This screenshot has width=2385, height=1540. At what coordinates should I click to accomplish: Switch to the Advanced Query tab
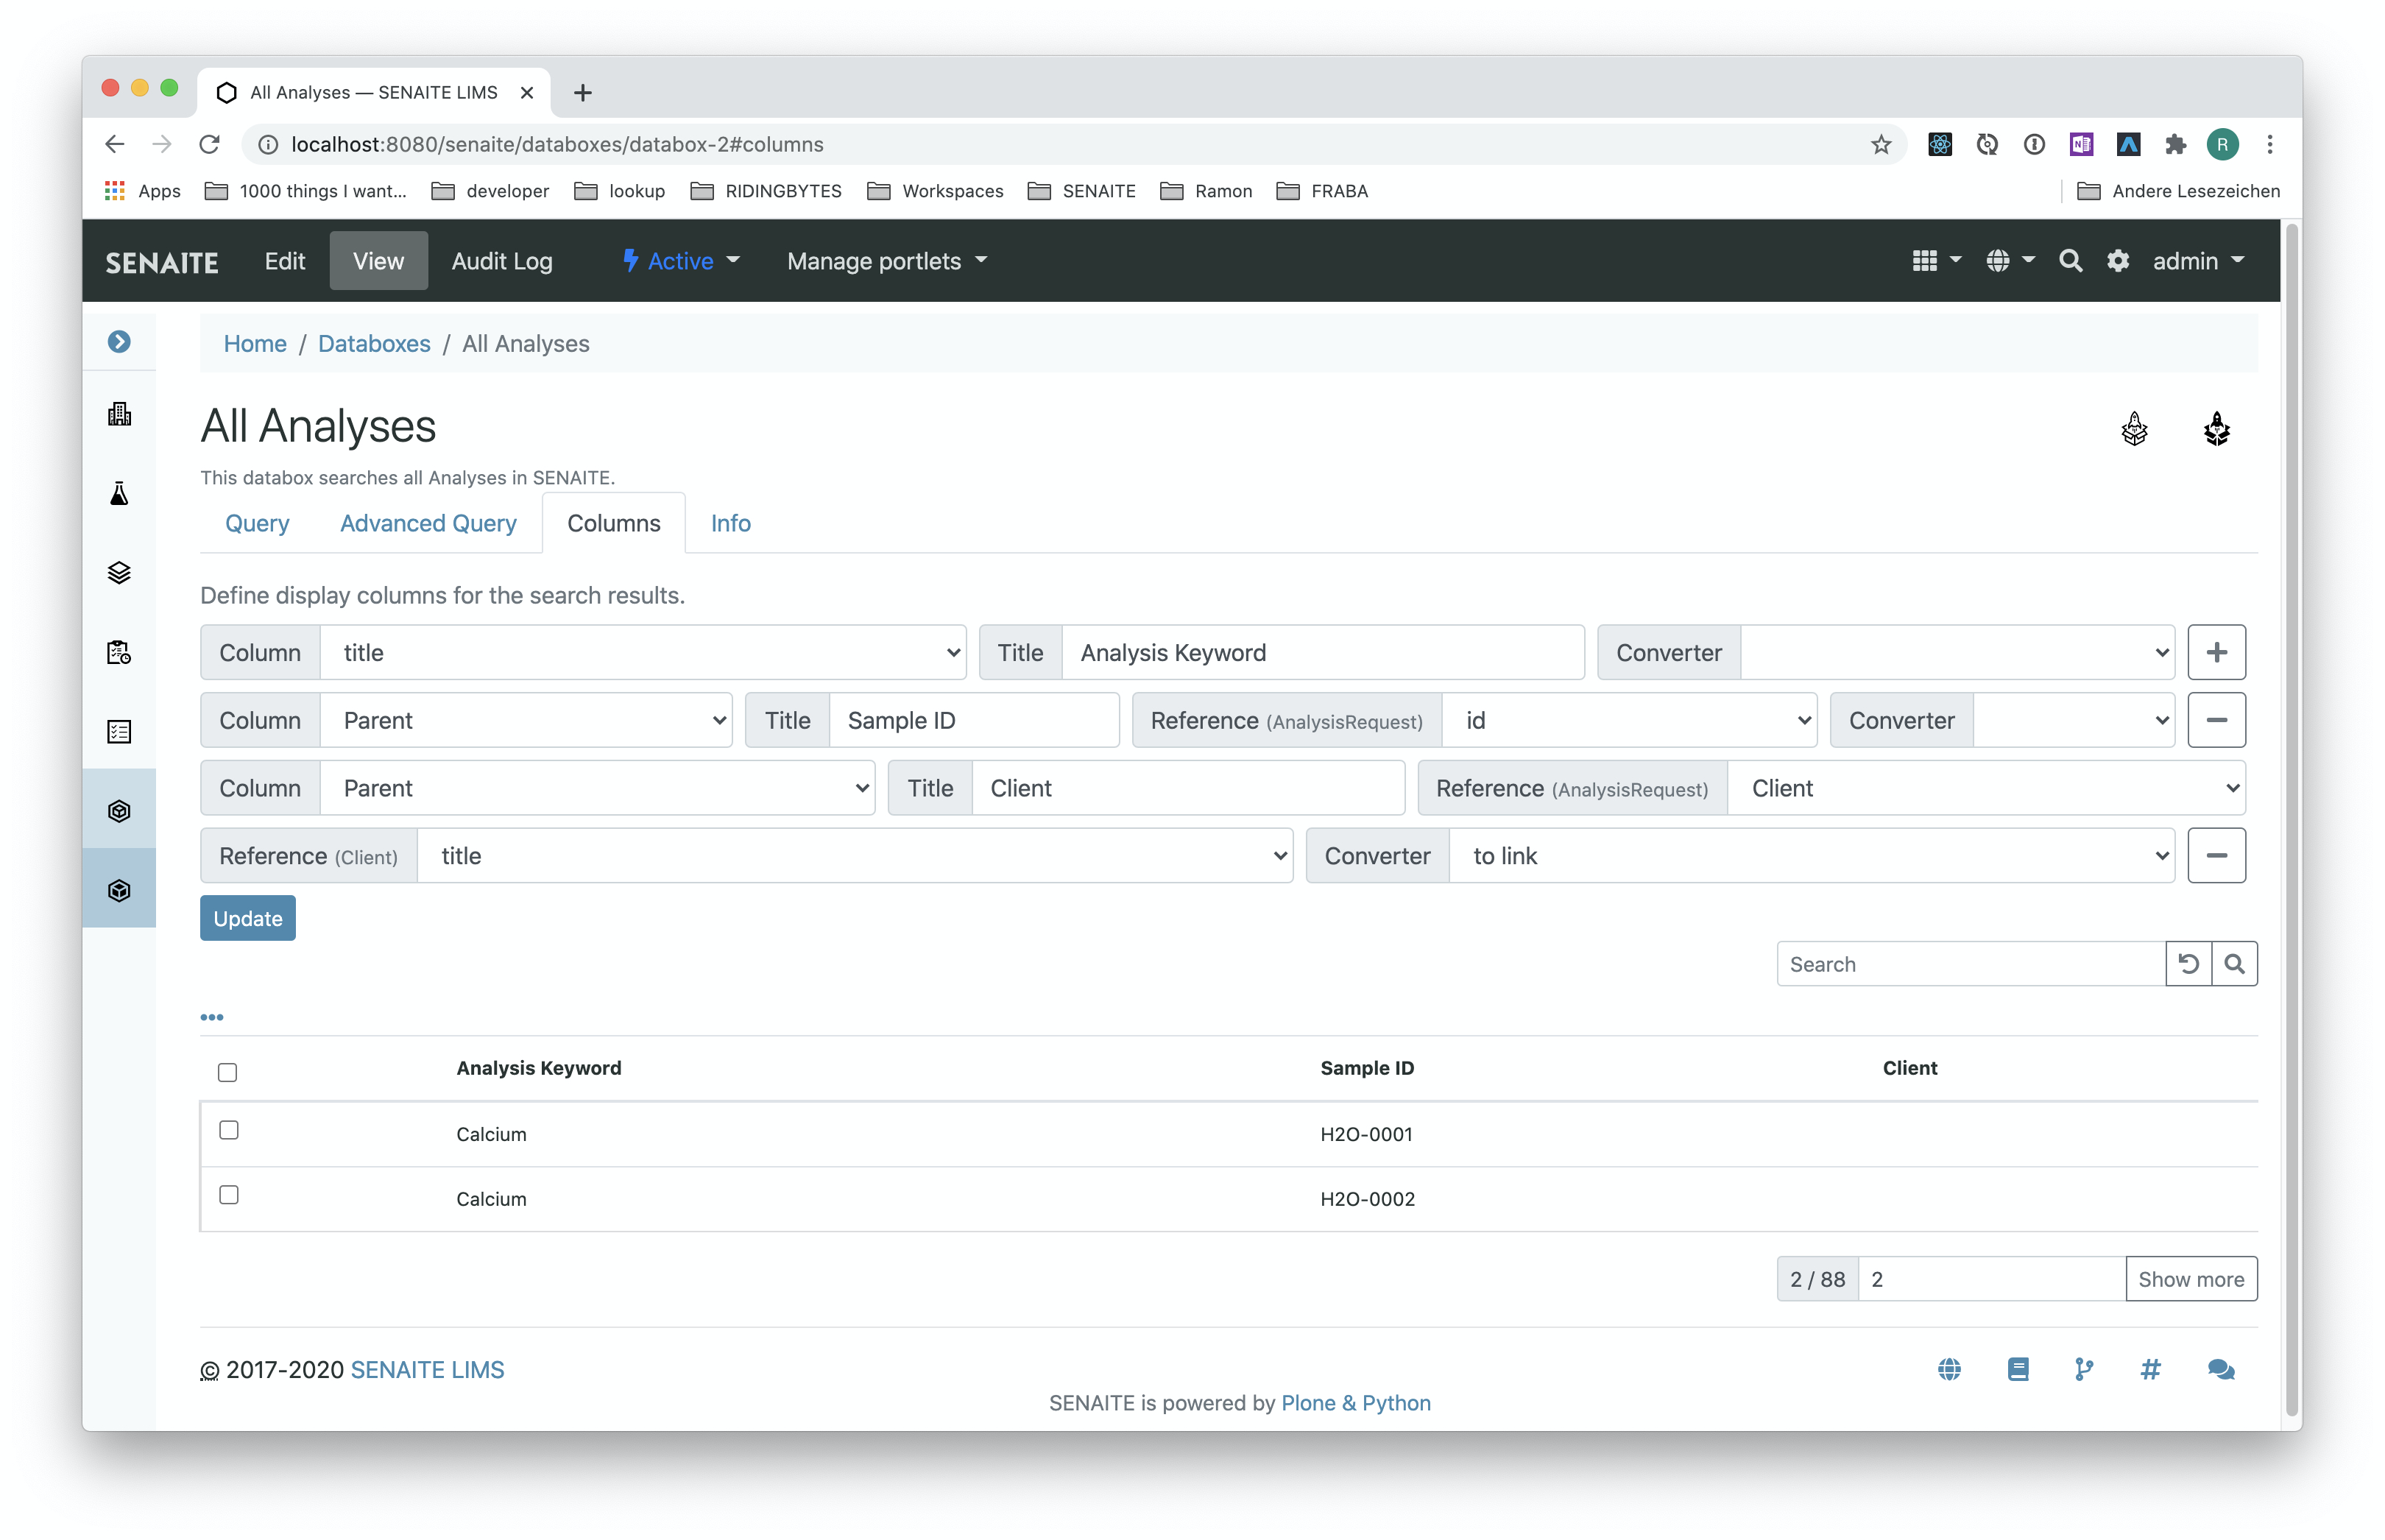click(x=428, y=523)
